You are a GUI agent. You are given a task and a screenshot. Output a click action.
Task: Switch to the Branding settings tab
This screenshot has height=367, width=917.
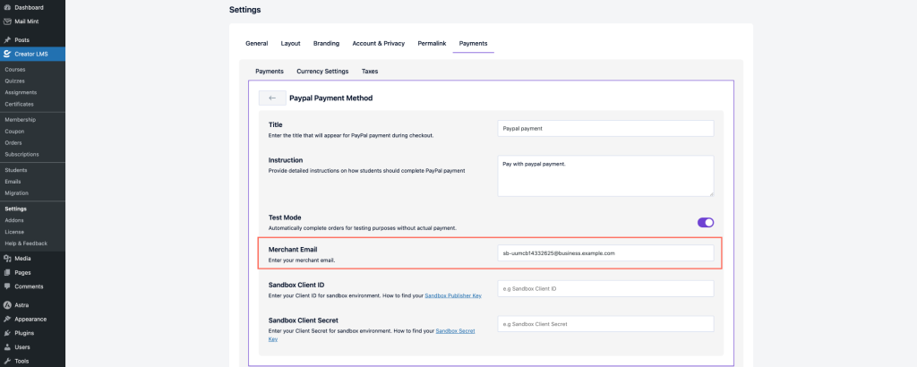click(x=326, y=43)
